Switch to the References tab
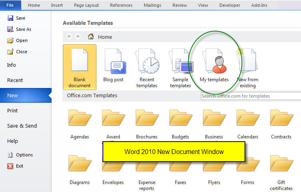Image resolution: width=301 pixels, height=192 pixels. [121, 5]
